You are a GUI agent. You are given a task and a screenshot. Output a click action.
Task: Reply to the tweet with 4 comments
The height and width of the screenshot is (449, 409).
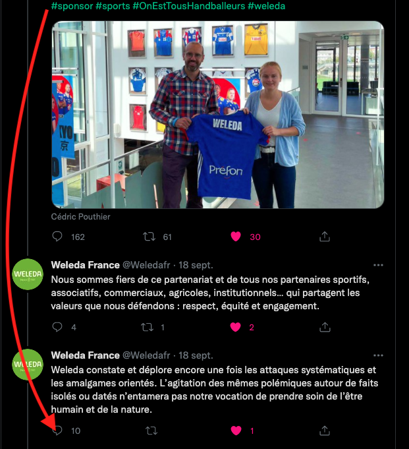tap(57, 327)
